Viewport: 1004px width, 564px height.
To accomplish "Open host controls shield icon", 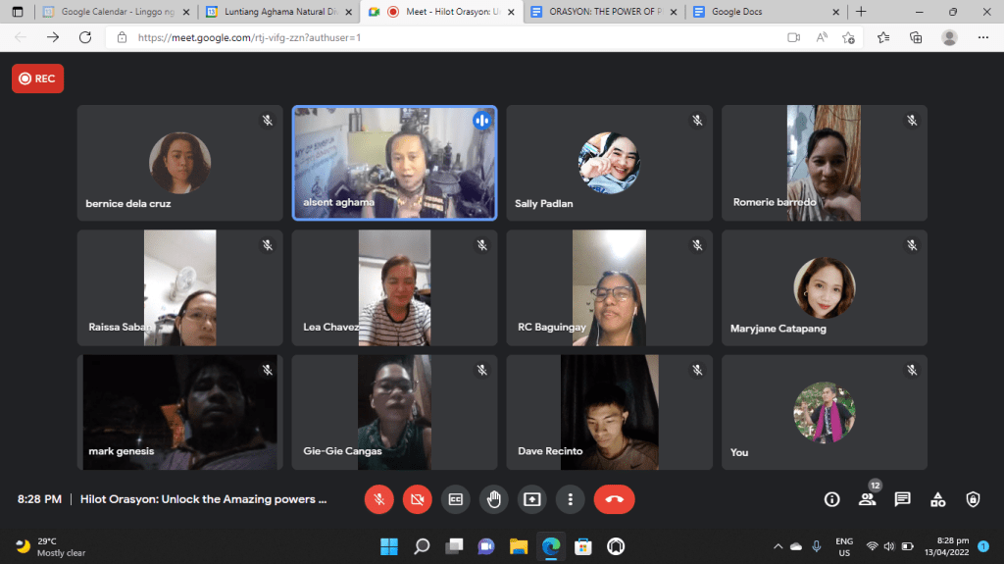I will point(973,499).
